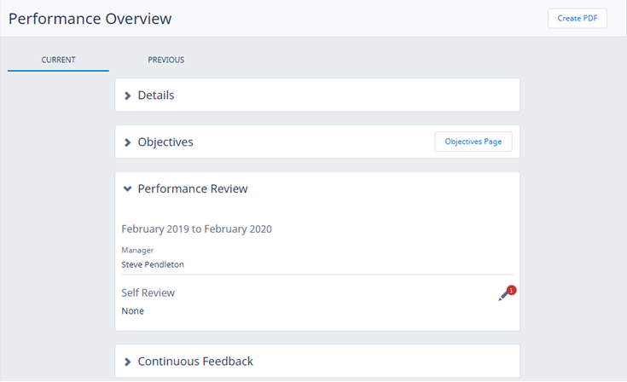Collapse the Performance Review section arrow
The width and height of the screenshot is (627, 382).
(128, 189)
